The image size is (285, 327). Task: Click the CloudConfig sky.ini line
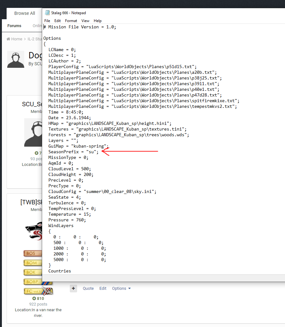click(102, 191)
